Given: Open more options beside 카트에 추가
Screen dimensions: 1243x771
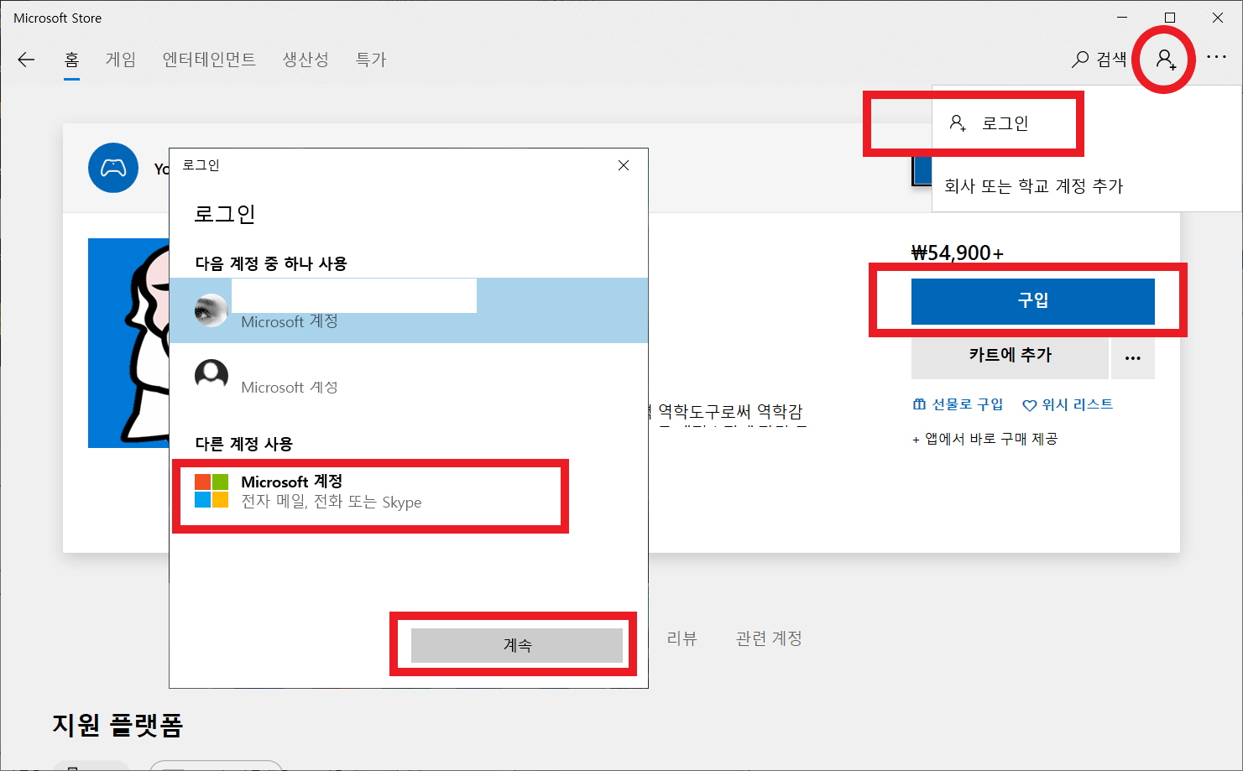Looking at the screenshot, I should 1133,357.
